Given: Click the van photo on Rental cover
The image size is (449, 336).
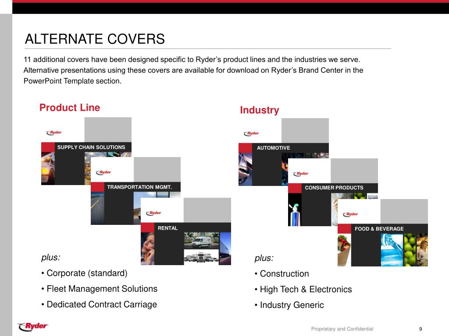Looking at the screenshot, I should pos(201,240).
